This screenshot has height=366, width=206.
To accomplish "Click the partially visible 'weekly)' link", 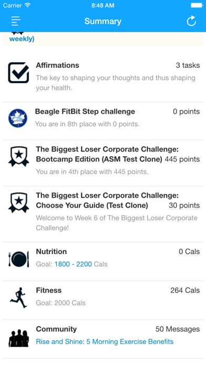I will pos(22,39).
